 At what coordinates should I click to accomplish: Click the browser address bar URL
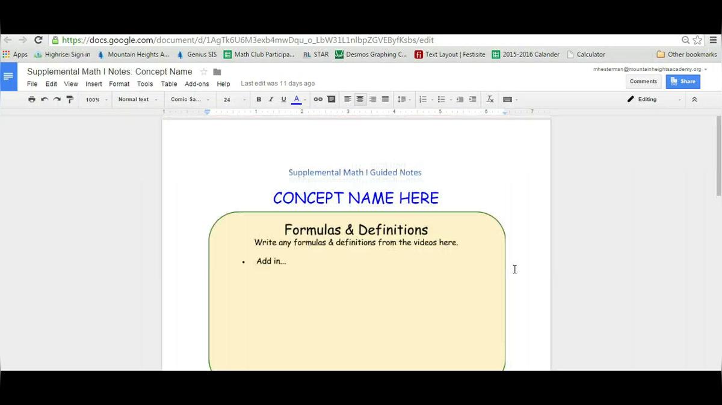(247, 40)
